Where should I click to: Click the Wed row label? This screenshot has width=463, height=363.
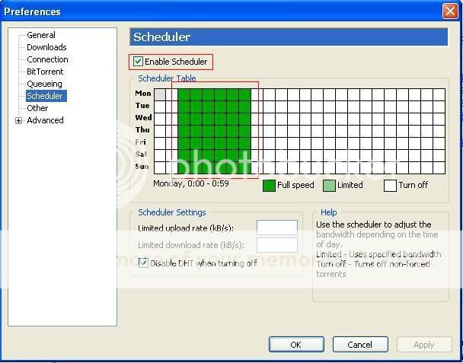(143, 117)
